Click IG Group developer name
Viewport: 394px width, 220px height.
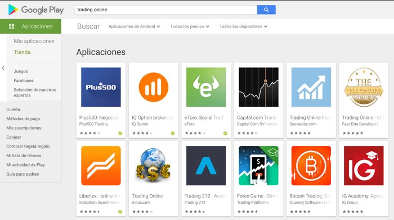[x=350, y=203]
